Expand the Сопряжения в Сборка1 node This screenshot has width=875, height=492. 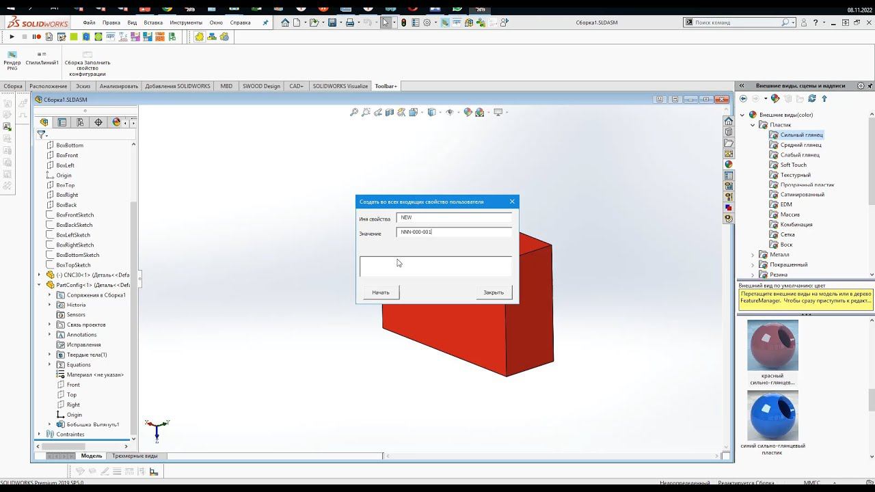click(x=49, y=295)
